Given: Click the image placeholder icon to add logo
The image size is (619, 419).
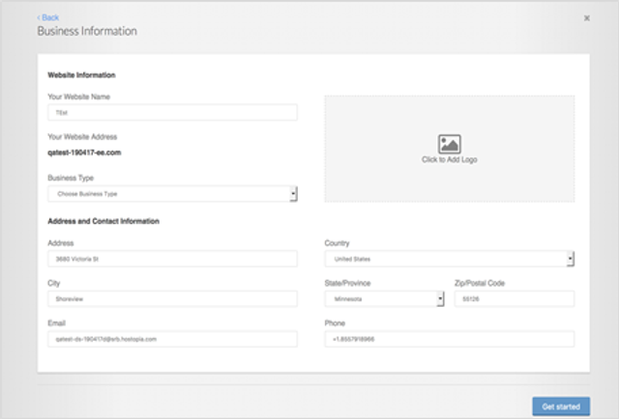Looking at the screenshot, I should (x=449, y=144).
